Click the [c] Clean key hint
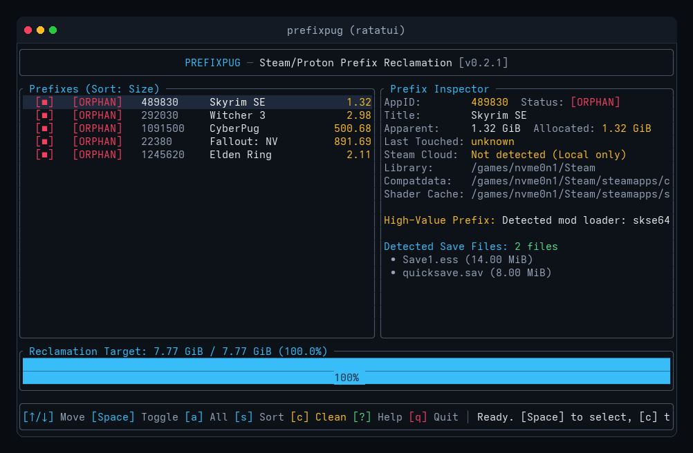 click(319, 417)
